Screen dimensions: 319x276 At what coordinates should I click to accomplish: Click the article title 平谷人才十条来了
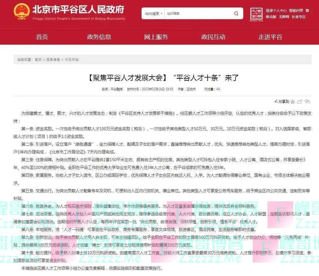click(163, 78)
